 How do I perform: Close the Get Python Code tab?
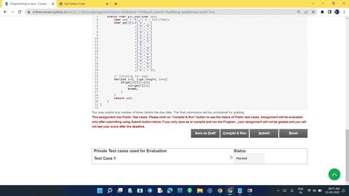click(107, 4)
